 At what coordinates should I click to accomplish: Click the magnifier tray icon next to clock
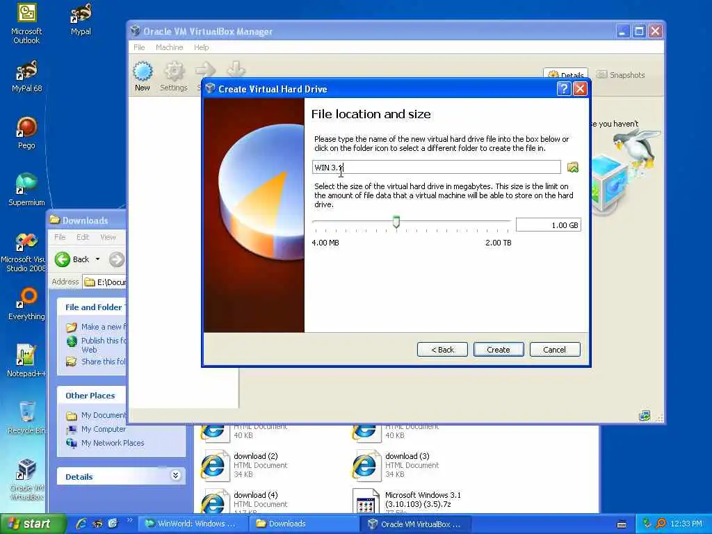(x=661, y=524)
